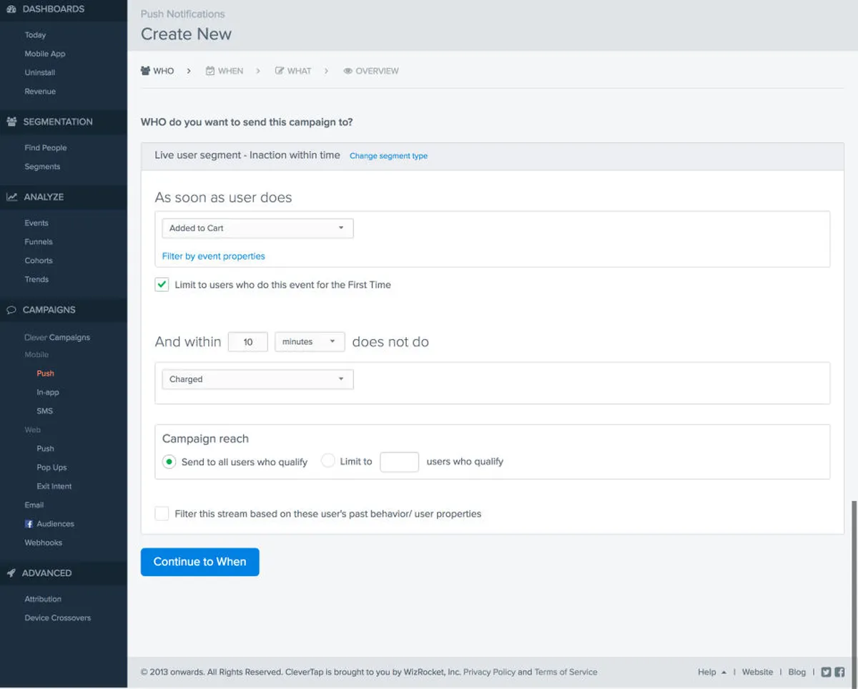Viewport: 858px width, 689px height.
Task: Click the Limit to users number field
Action: [x=399, y=462]
